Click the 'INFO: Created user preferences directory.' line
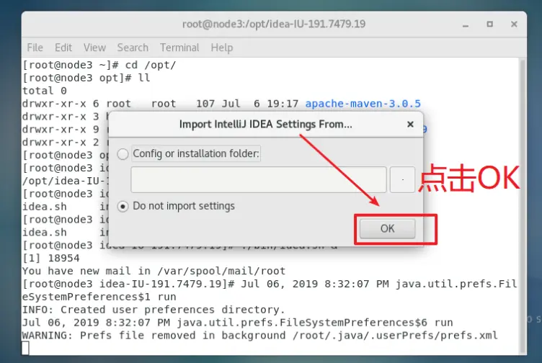 pos(154,310)
